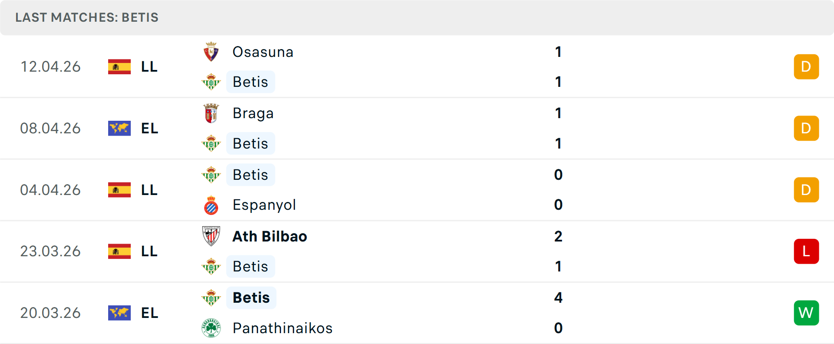Click the highlighted Betis name versus Espanyol
This screenshot has width=834, height=344.
click(250, 175)
